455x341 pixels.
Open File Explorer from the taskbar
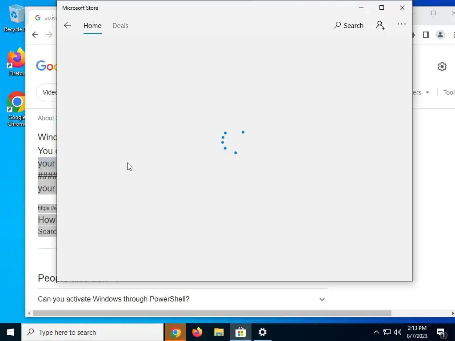pyautogui.click(x=219, y=332)
